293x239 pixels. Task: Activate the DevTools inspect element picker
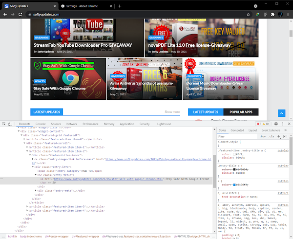pos(4,124)
